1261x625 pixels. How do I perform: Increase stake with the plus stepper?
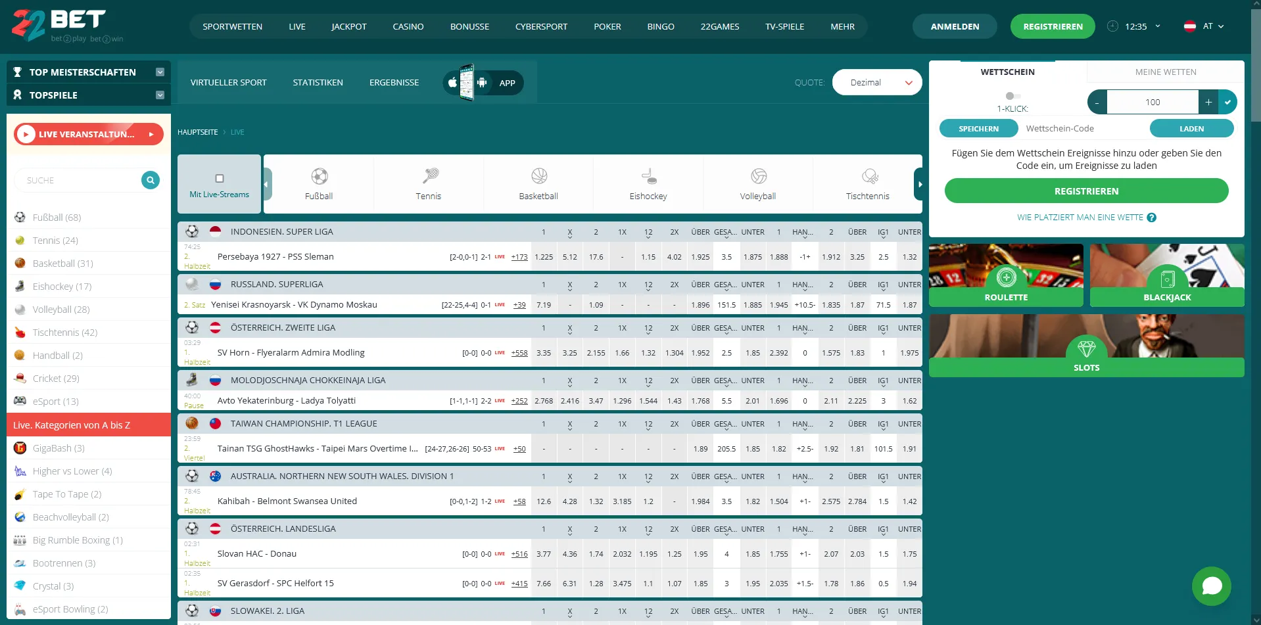pos(1209,102)
